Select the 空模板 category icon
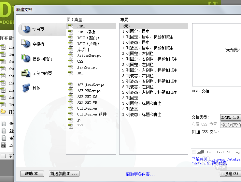The height and width of the screenshot is (182, 241). click(26, 44)
